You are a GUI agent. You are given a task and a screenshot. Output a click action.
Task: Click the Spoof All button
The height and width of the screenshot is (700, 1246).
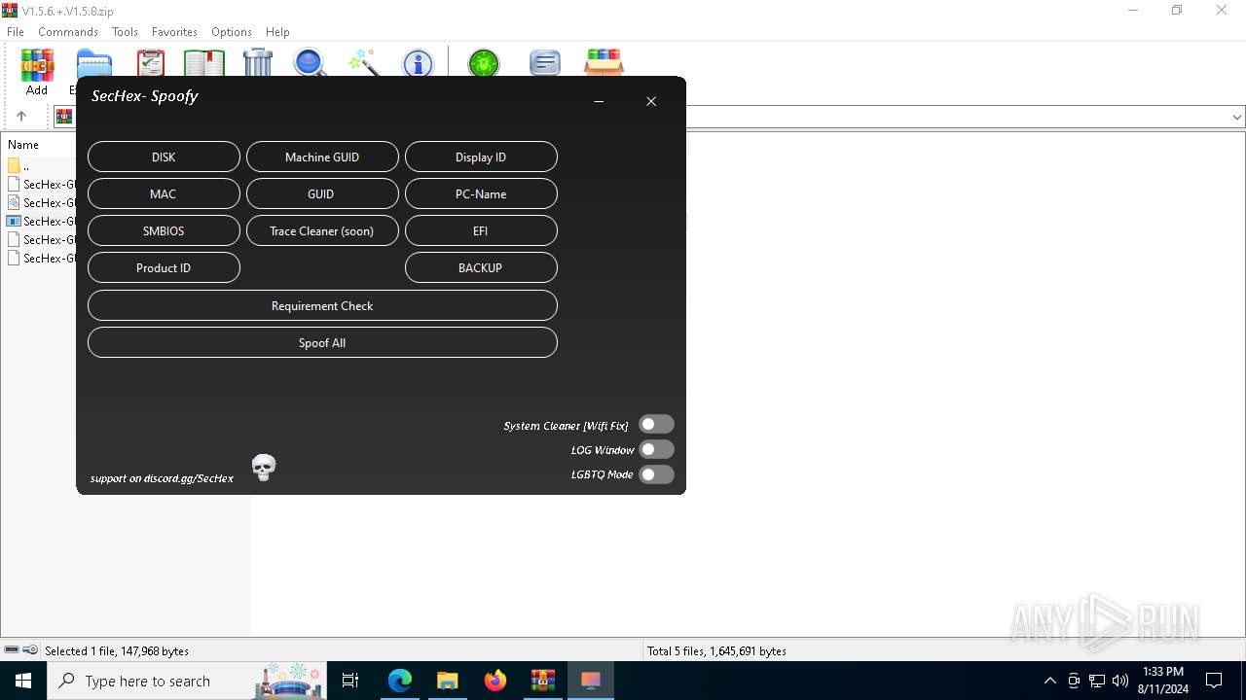tap(322, 342)
